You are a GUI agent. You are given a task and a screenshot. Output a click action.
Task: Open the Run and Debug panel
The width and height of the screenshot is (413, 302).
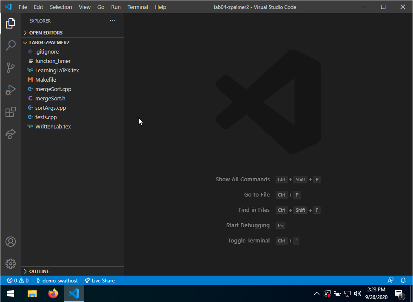pyautogui.click(x=10, y=90)
